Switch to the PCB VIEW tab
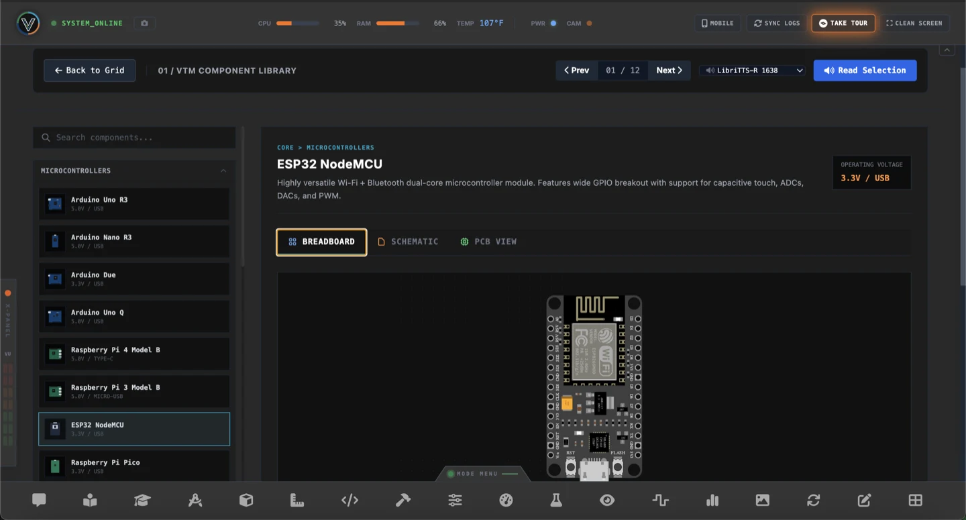The image size is (966, 520). click(488, 242)
